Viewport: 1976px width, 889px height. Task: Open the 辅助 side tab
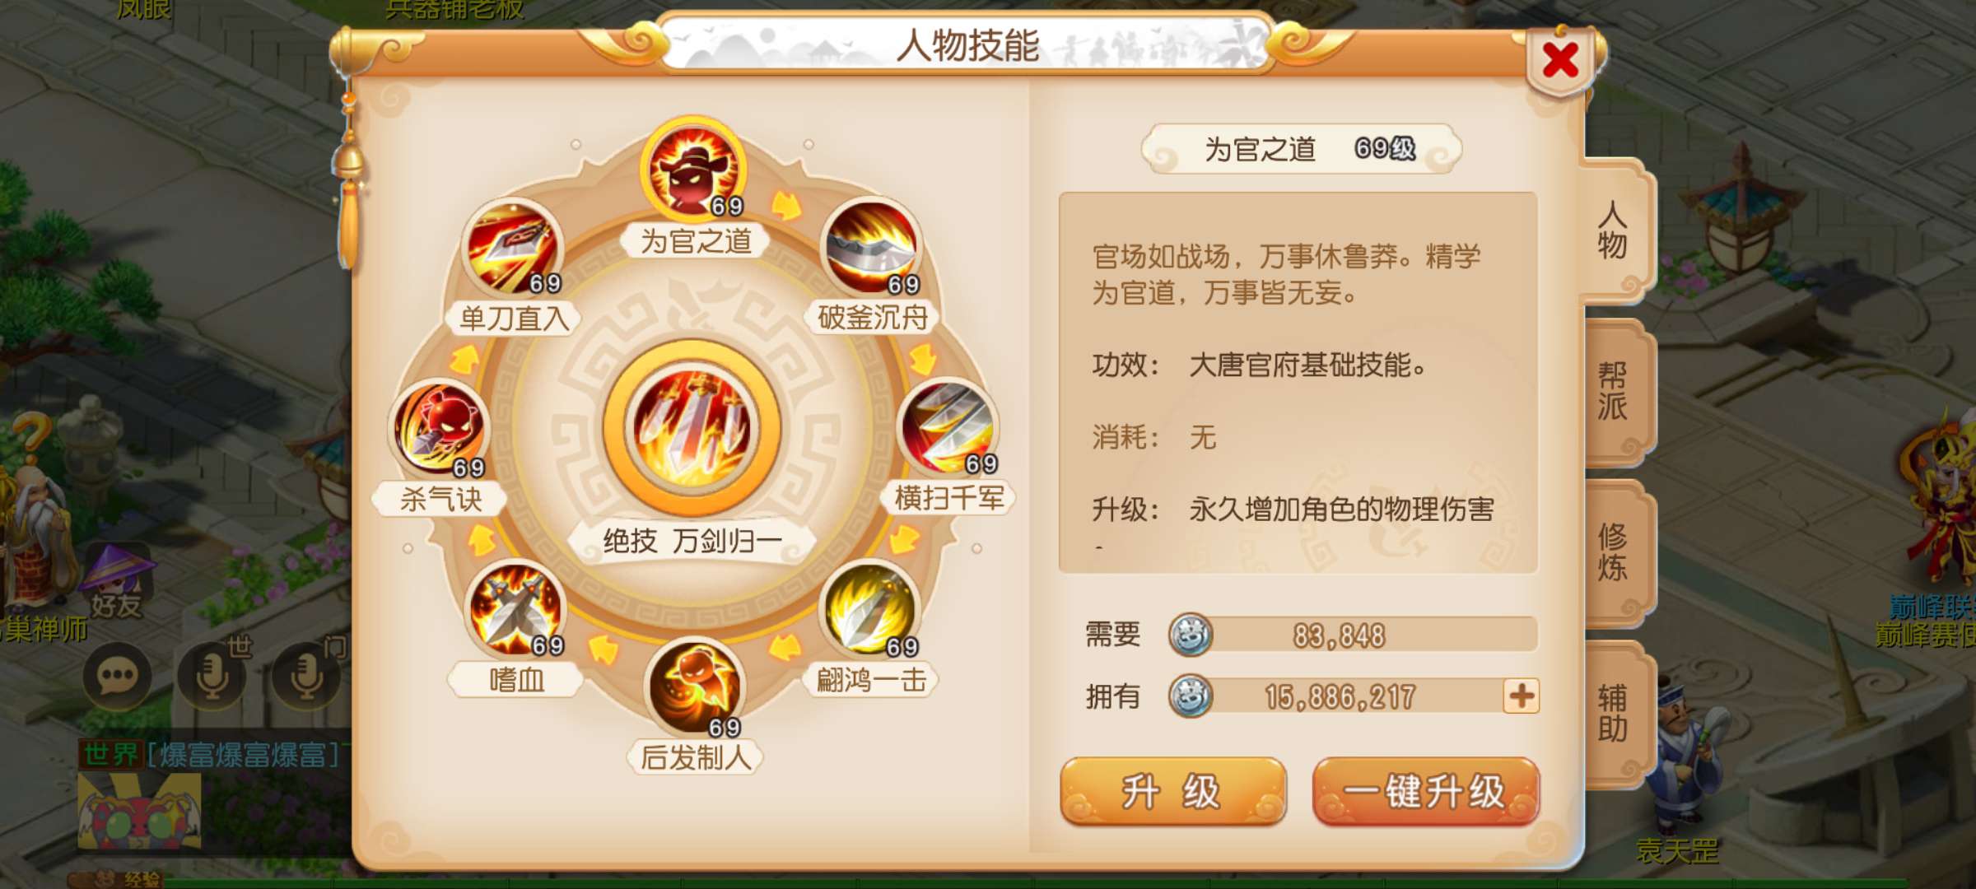tap(1614, 714)
